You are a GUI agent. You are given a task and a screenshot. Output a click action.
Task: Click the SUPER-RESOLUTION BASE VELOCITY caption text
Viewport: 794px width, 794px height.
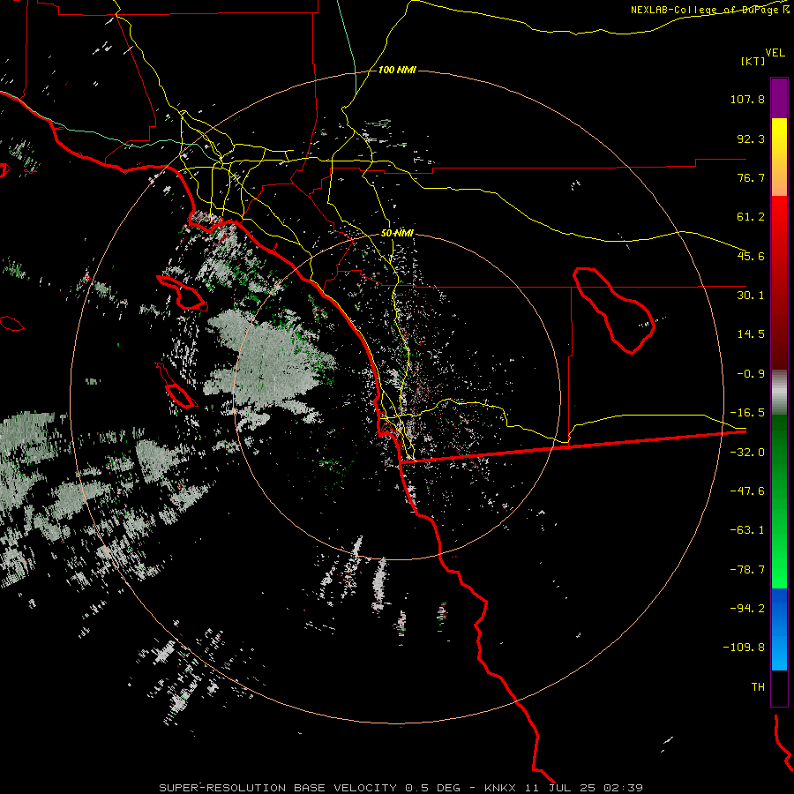(280, 788)
